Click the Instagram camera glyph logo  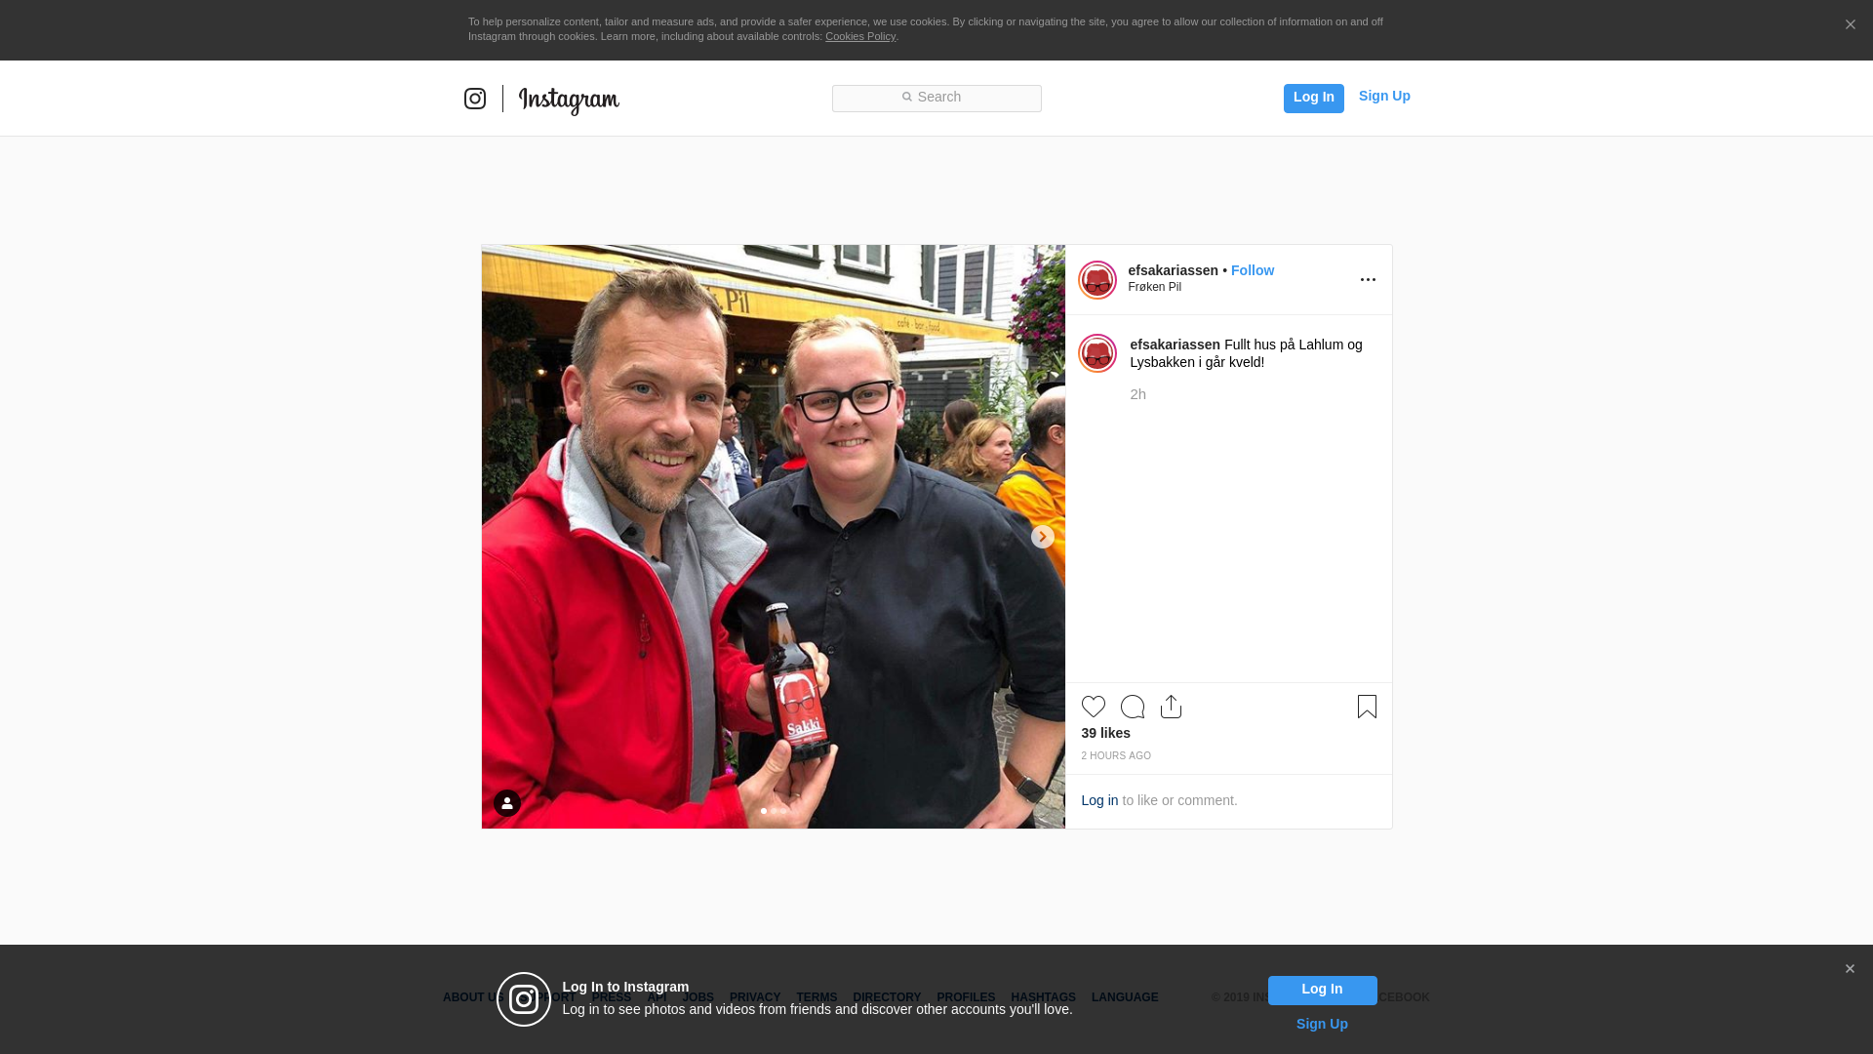pos(475,99)
